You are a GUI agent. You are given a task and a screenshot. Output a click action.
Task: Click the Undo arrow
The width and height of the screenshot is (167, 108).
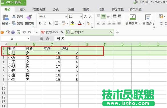pyautogui.click(x=24, y=32)
